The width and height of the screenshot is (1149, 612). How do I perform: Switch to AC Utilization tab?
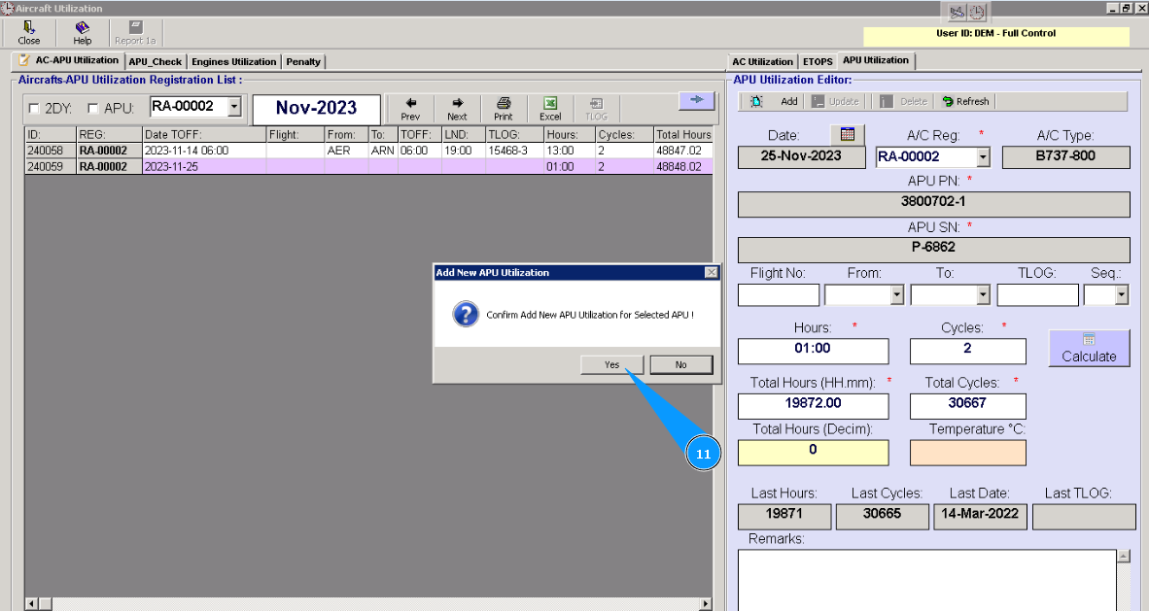click(x=762, y=62)
